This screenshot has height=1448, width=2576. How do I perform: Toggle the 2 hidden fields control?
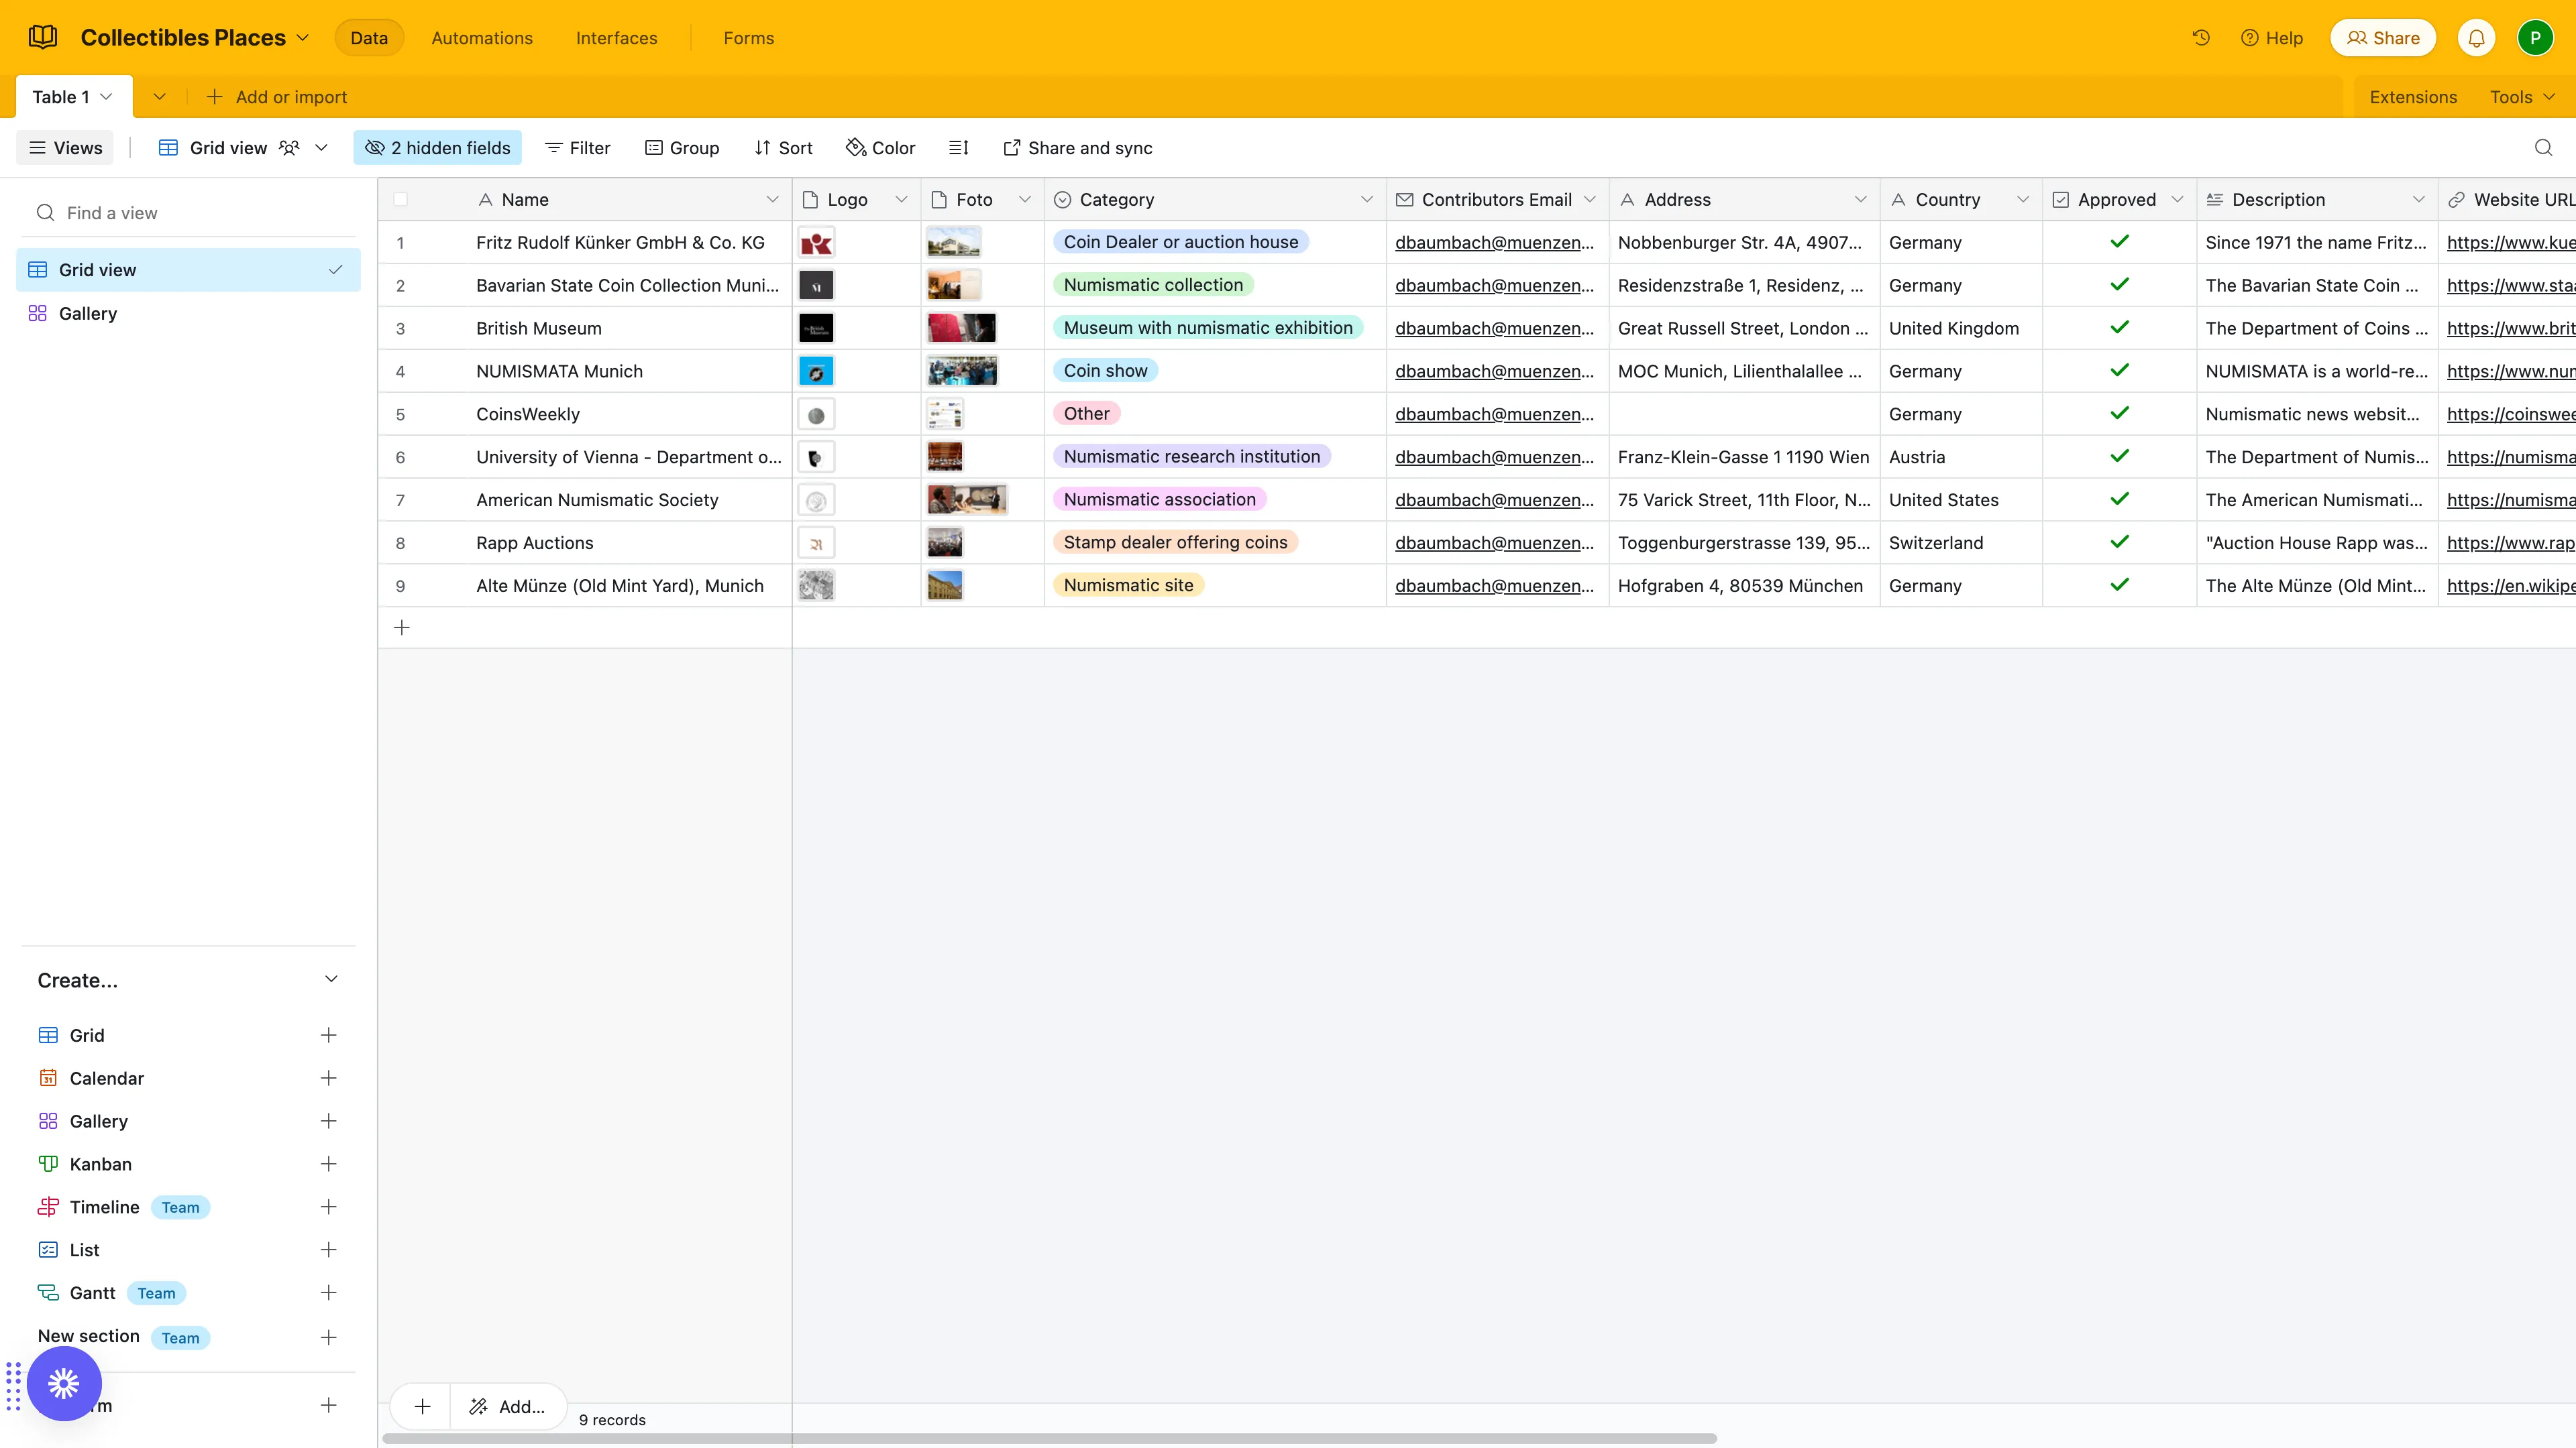pos(437,148)
